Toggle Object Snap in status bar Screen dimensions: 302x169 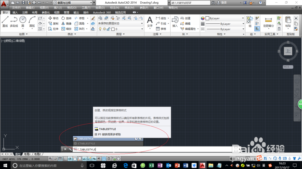(75, 159)
